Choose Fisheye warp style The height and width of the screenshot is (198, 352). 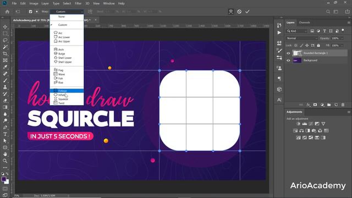67,91
